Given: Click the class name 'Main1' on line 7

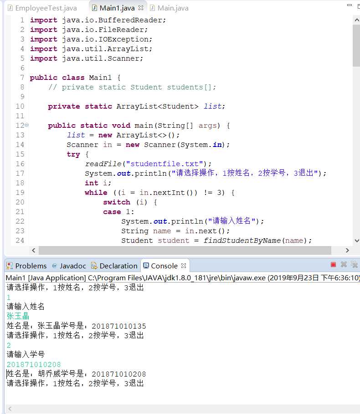Looking at the screenshot, I should 100,78.
